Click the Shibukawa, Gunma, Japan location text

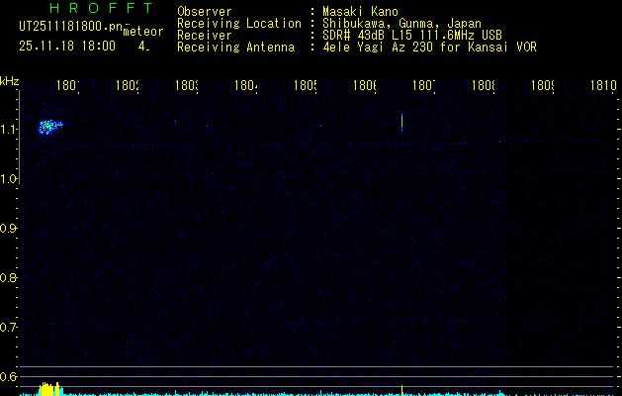[x=401, y=24]
